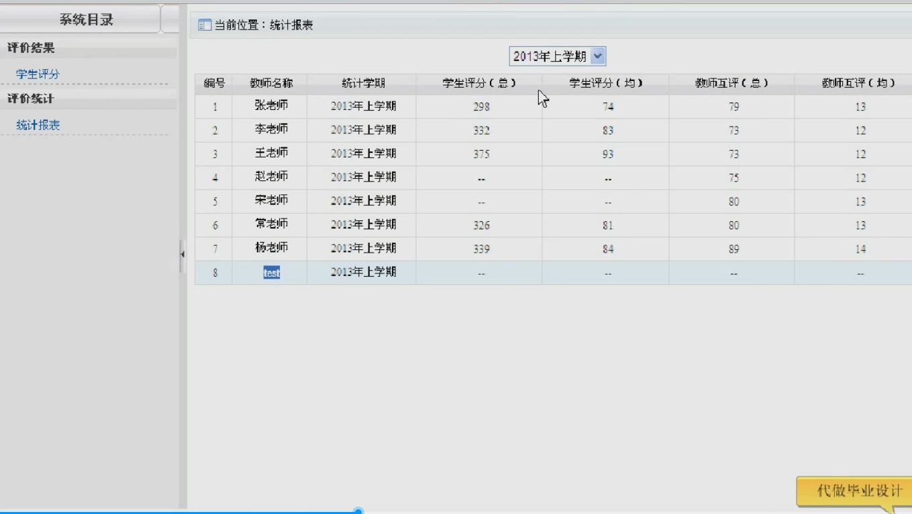Click the 教师名称 column header

(271, 84)
